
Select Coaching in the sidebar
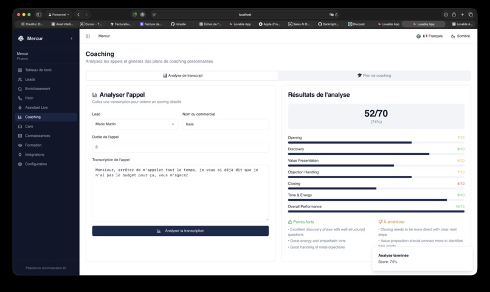point(46,117)
